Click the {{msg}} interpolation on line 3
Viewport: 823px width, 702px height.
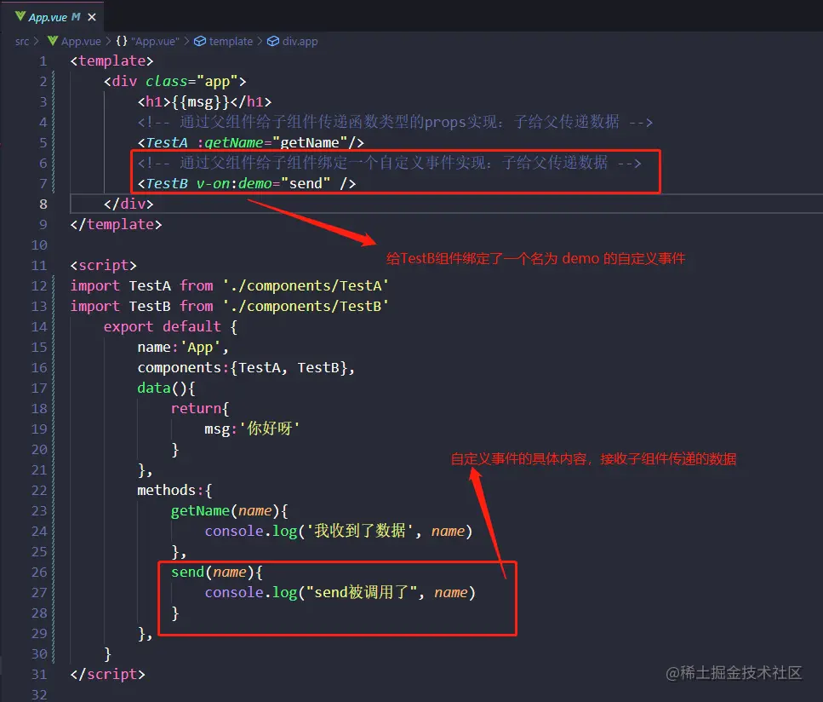[x=200, y=102]
